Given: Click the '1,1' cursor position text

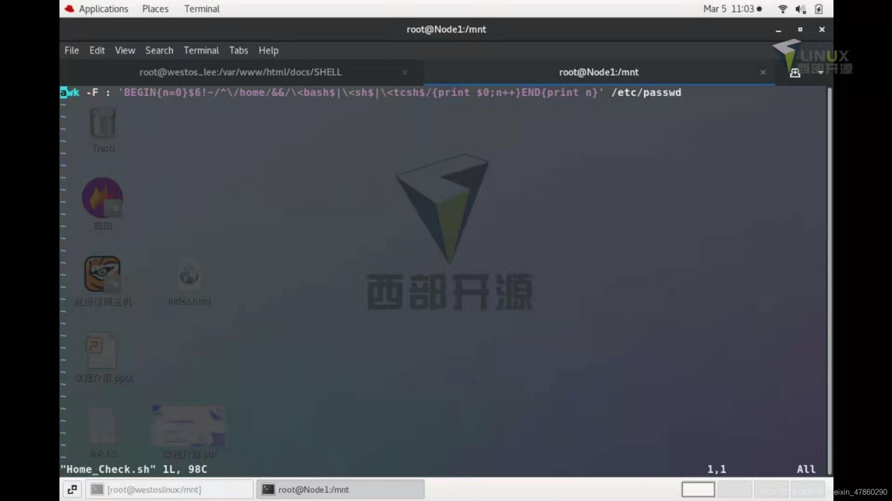Looking at the screenshot, I should tap(716, 469).
